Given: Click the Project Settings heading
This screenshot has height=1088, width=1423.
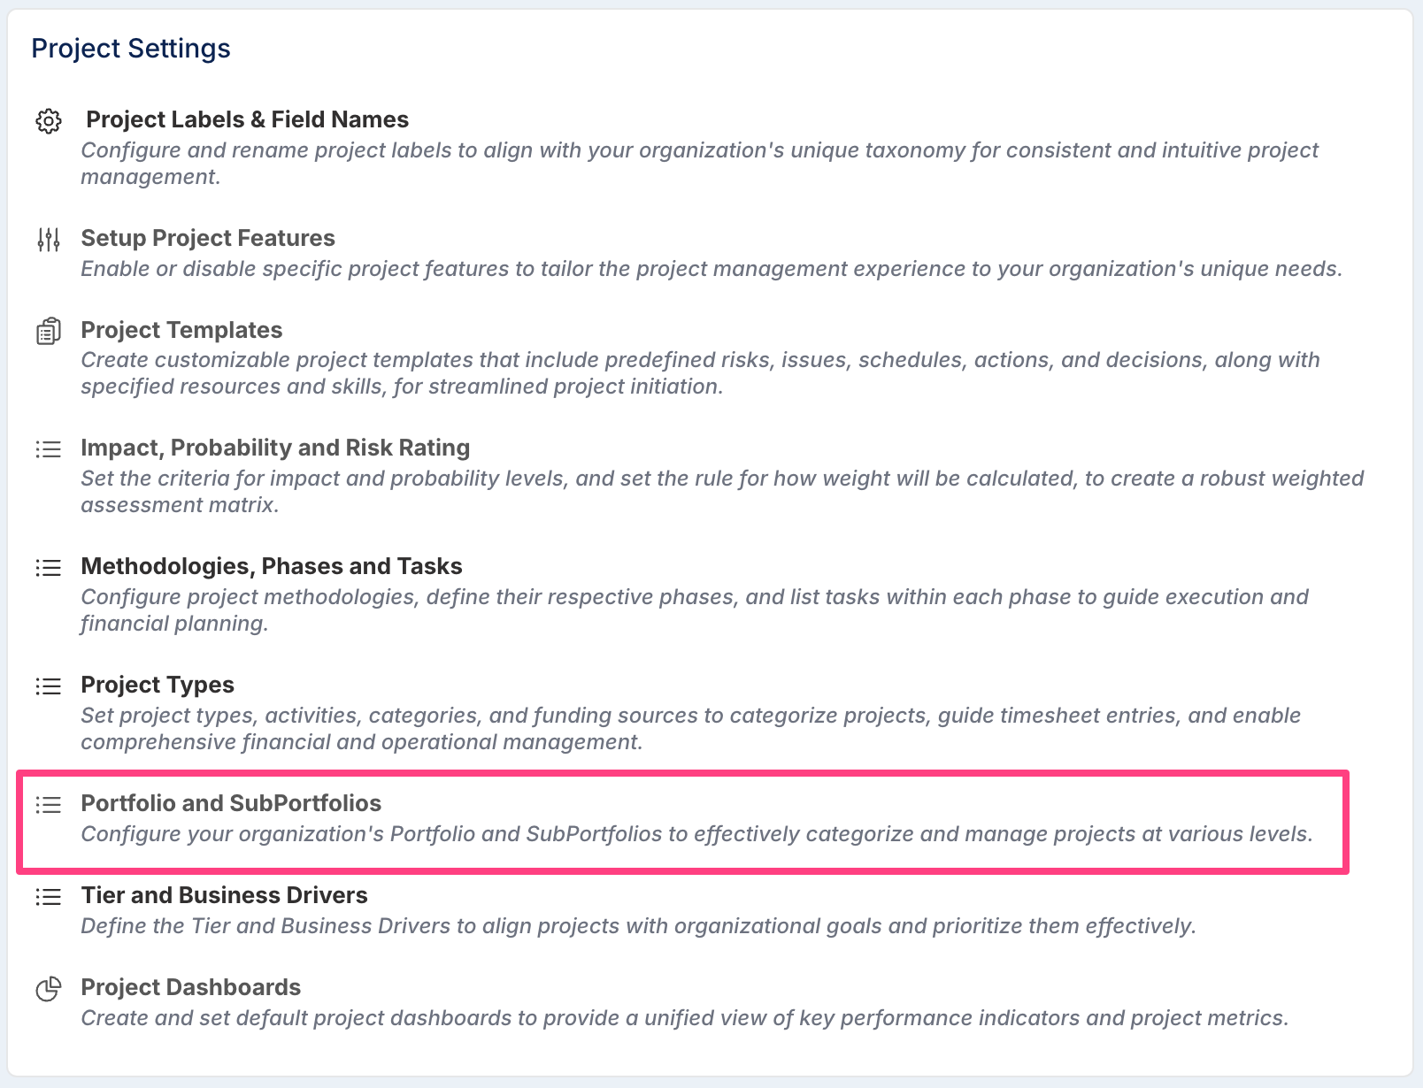Looking at the screenshot, I should (131, 48).
